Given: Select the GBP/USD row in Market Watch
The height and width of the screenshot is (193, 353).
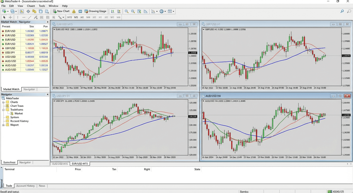Looking at the screenshot, I should click(10, 48).
